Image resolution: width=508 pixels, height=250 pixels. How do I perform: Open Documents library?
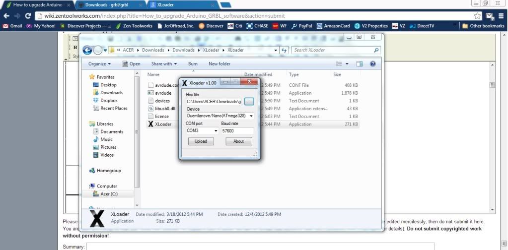[x=112, y=131]
